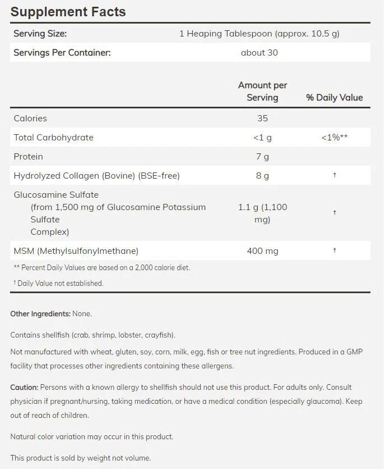Click the Glucosamine Sulfate ingredient name
Screen dimensions: 385x469
coord(56,195)
